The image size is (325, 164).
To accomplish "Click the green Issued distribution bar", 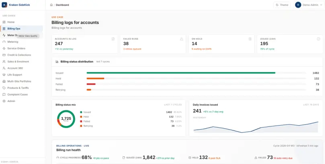I will pyautogui.click(x=181, y=73).
